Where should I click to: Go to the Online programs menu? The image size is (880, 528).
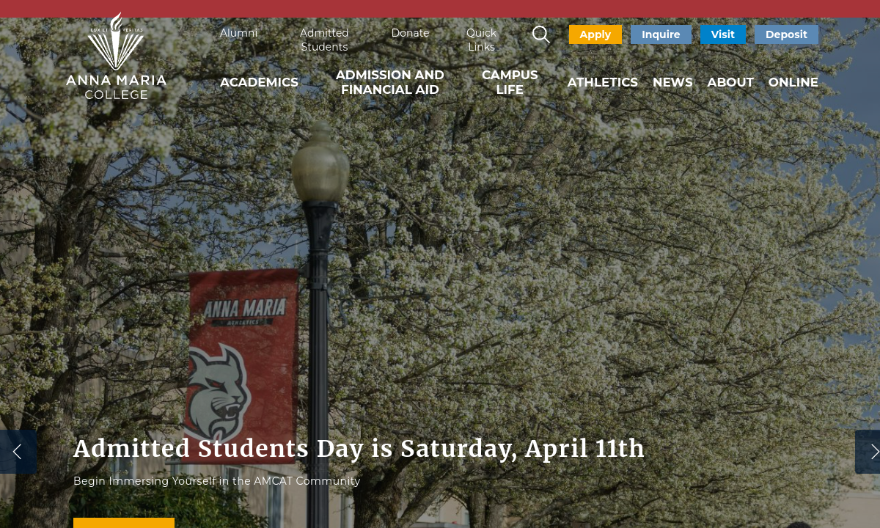tap(793, 82)
